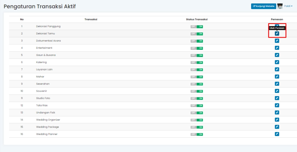Edit the Pemesan for Souvenir
297x152 pixels.
[x=277, y=91]
